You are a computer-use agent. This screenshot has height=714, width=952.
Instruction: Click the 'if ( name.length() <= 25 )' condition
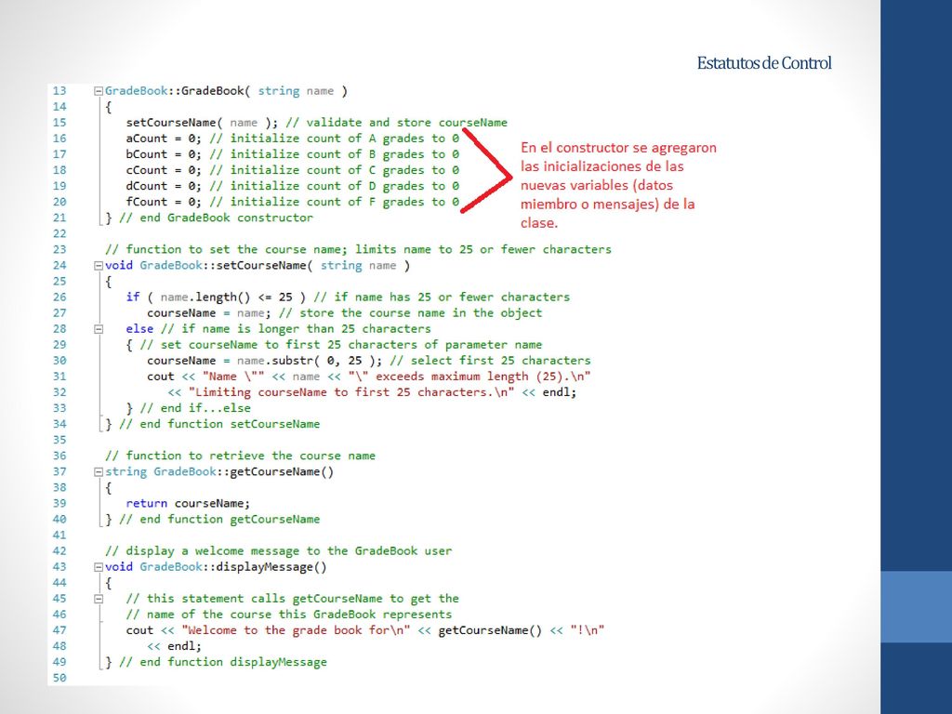[216, 297]
